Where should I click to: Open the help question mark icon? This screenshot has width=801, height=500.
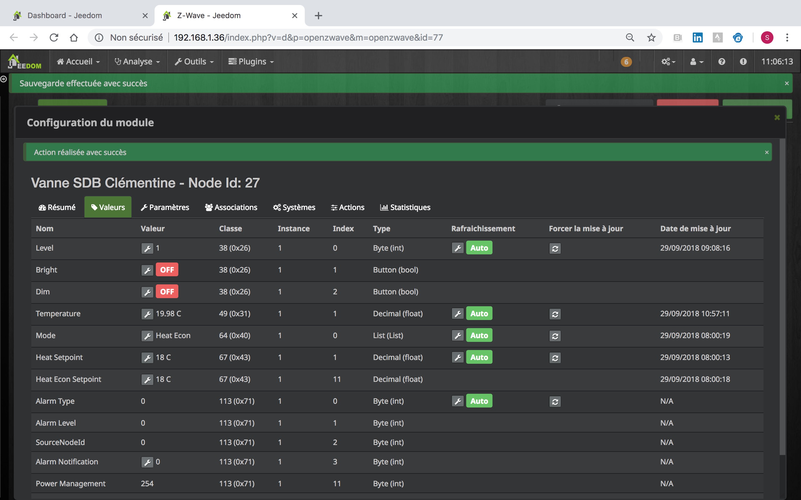click(722, 62)
